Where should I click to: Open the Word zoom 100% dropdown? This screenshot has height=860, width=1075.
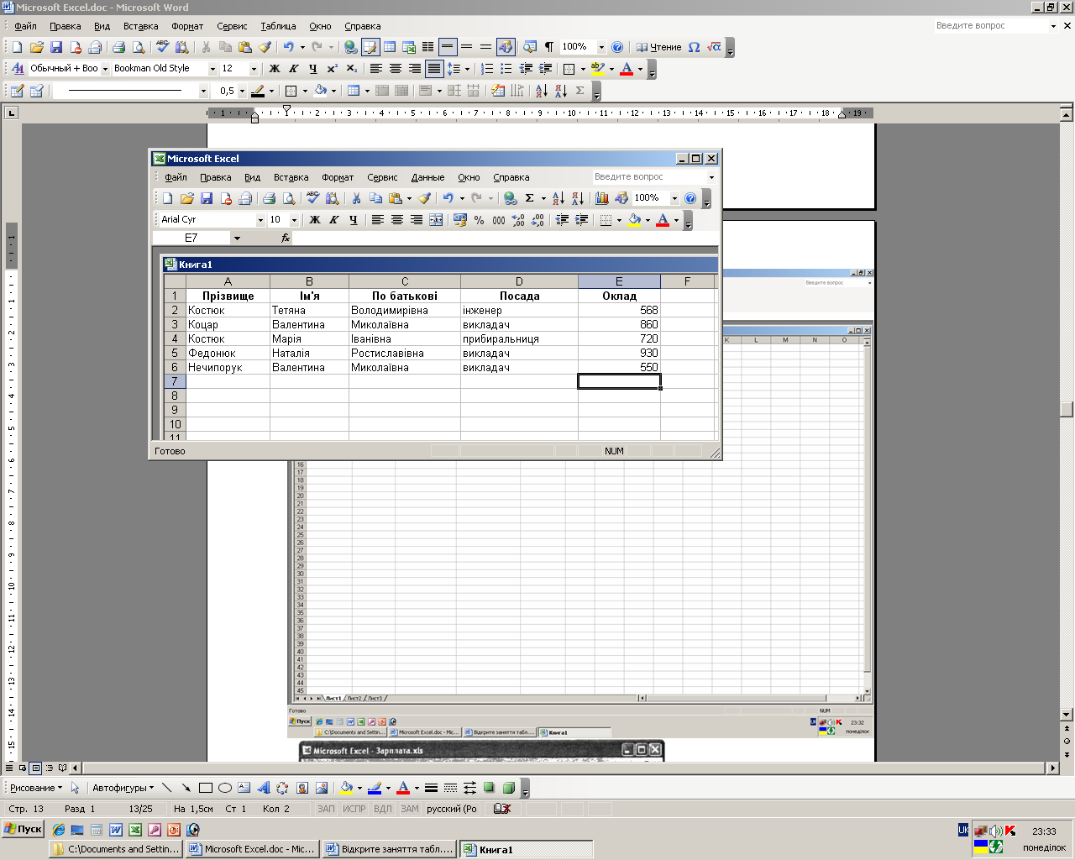coord(601,47)
